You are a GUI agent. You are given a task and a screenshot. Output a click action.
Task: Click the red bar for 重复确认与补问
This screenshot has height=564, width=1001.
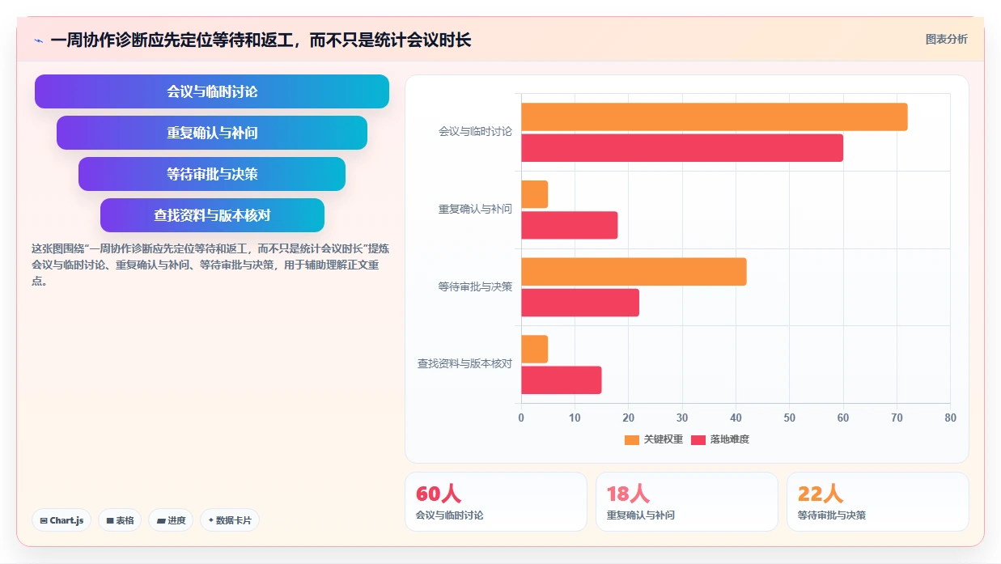[x=570, y=225]
